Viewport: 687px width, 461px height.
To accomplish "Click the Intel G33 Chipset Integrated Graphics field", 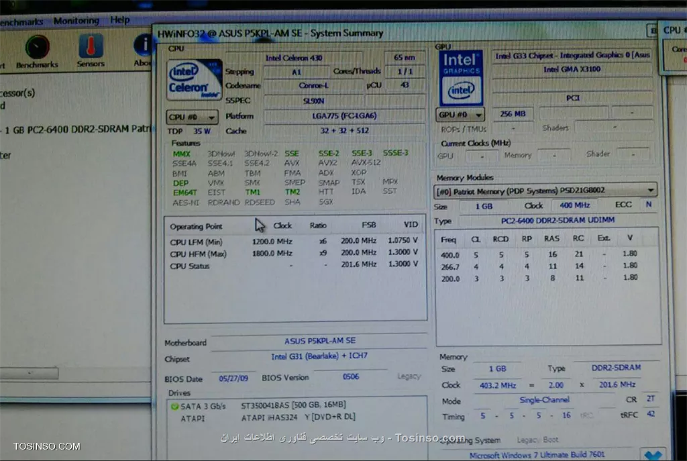I will coord(572,55).
